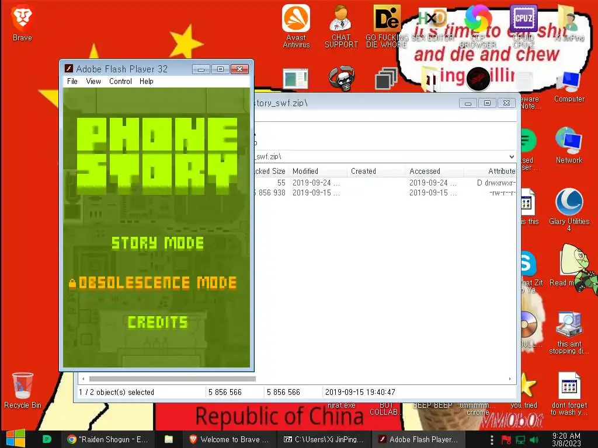Image resolution: width=598 pixels, height=448 pixels.
Task: Open the green document desktop icon
Action: click(x=295, y=79)
